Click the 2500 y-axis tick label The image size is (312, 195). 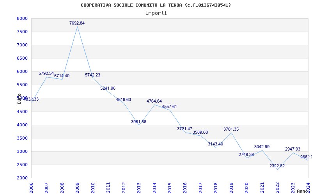point(22,165)
